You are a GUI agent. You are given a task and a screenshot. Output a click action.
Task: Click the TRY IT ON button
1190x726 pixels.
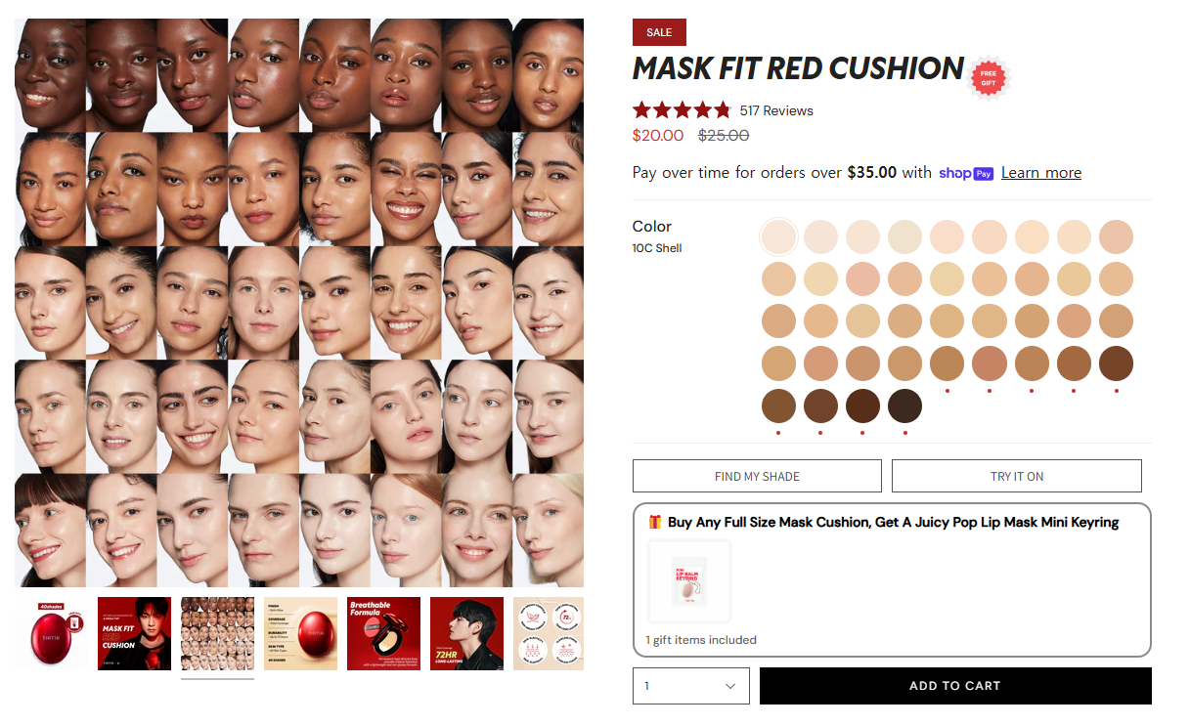point(1017,476)
